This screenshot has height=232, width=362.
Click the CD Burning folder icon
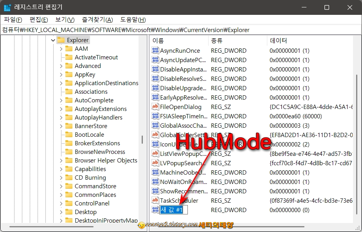69,178
